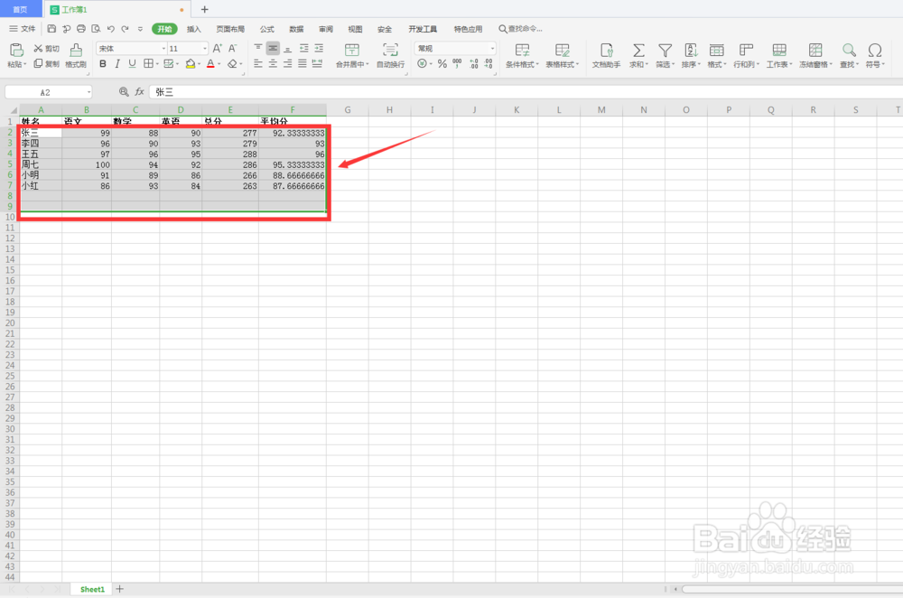Viewport: 903px width, 598px height.
Task: Click the Sort (排序) A-Z icon
Action: click(691, 50)
